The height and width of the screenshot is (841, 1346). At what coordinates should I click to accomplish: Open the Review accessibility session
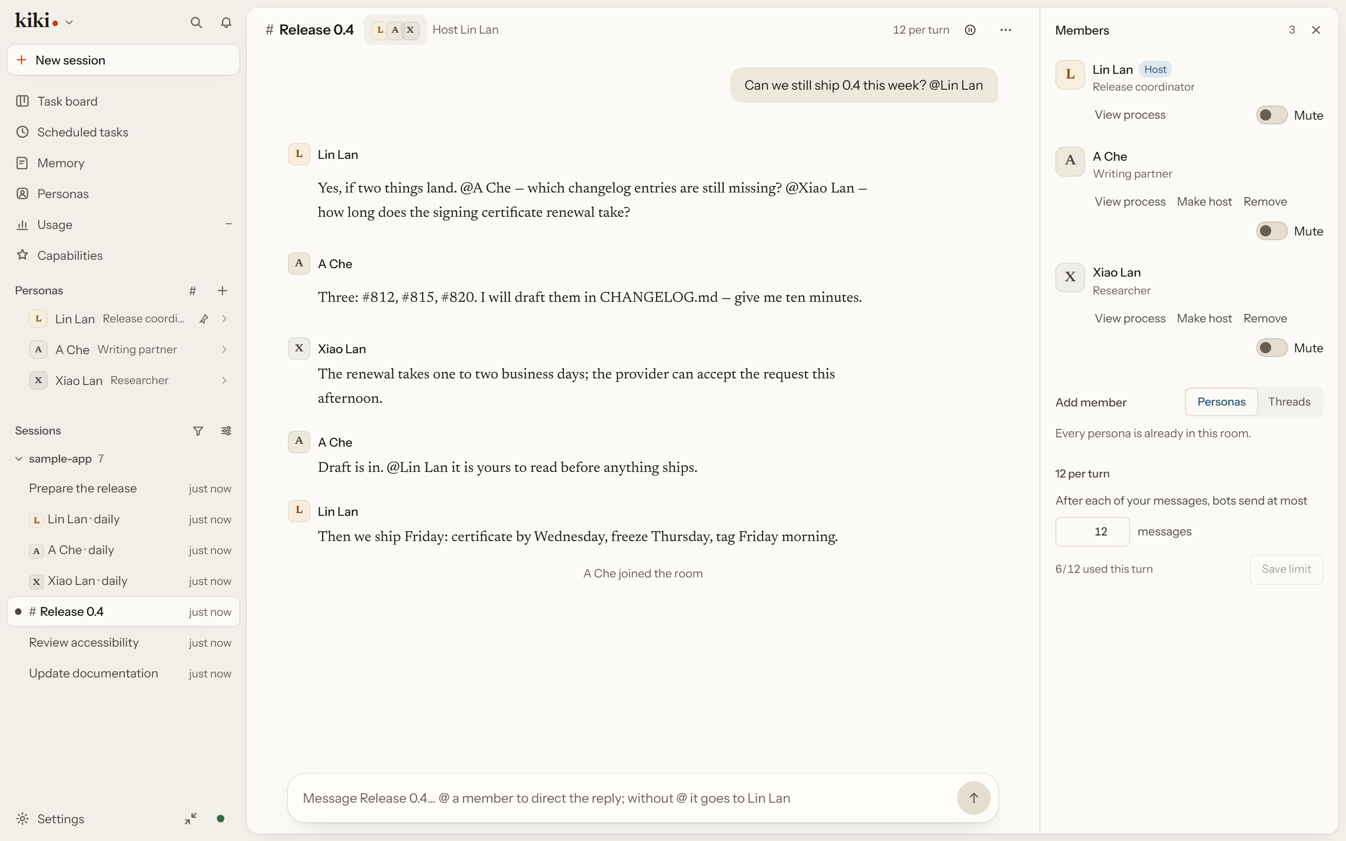(x=123, y=642)
